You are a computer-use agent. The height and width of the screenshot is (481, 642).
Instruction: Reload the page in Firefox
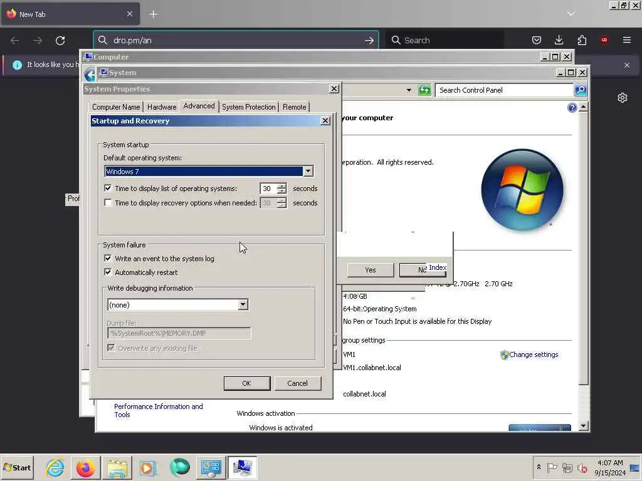(60, 41)
